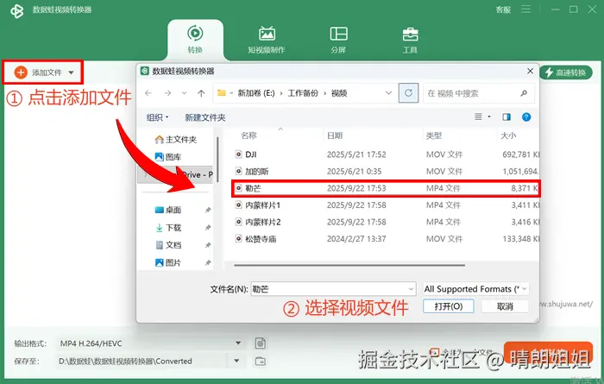This screenshot has height=384, width=604.
Task: Expand the 添加文件 dropdown arrow
Action: click(71, 72)
